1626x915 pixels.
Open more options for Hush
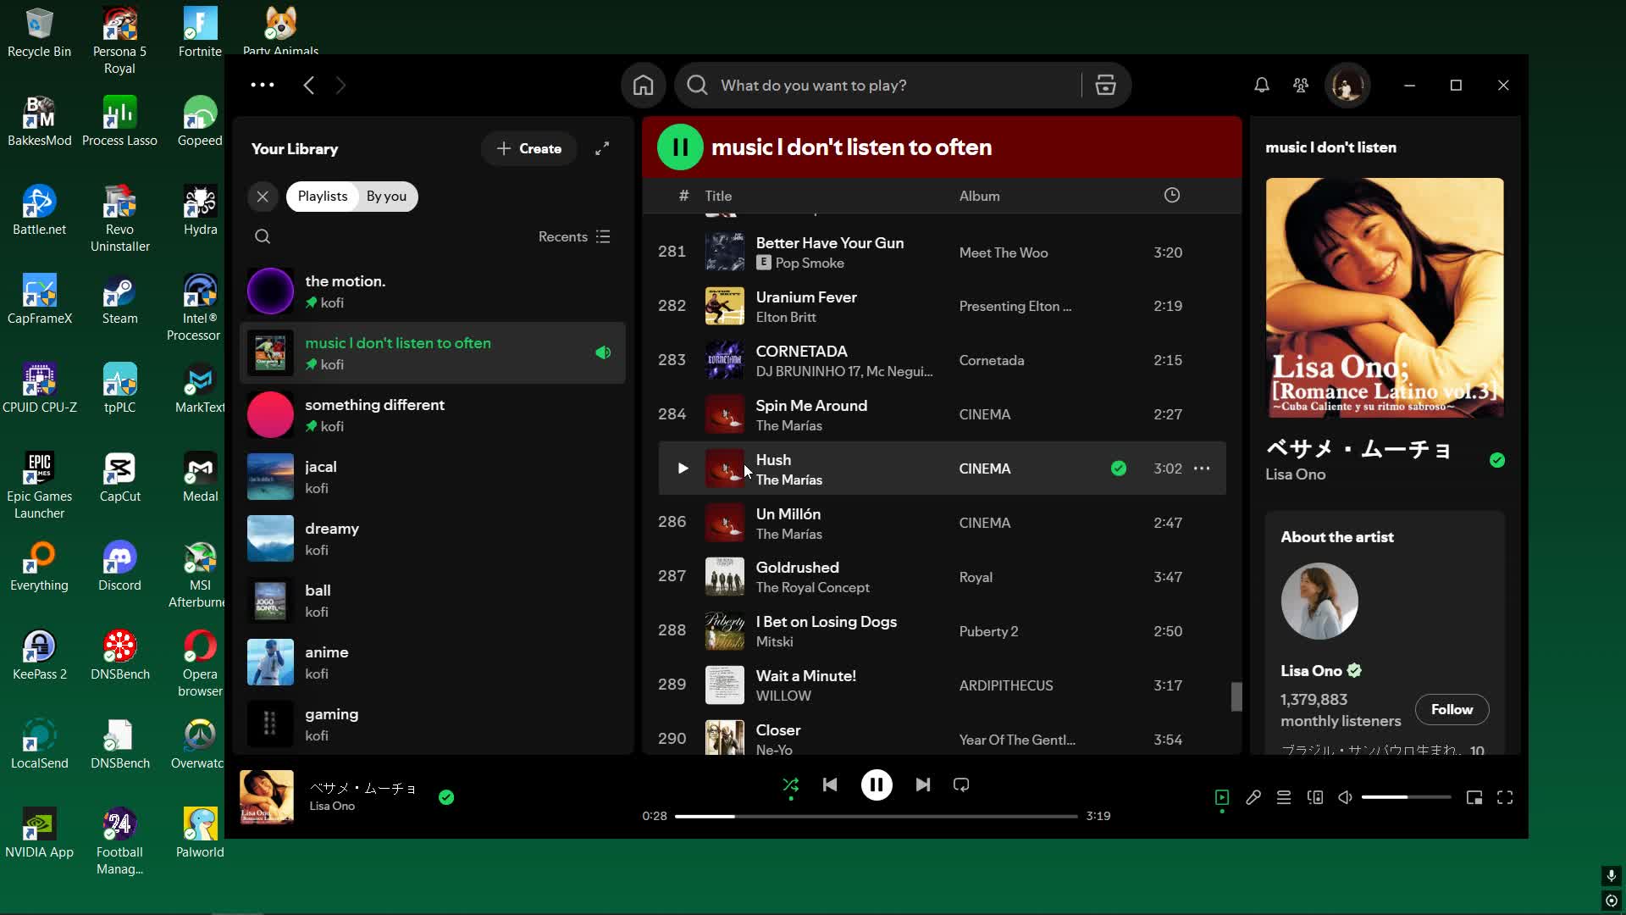pos(1202,469)
